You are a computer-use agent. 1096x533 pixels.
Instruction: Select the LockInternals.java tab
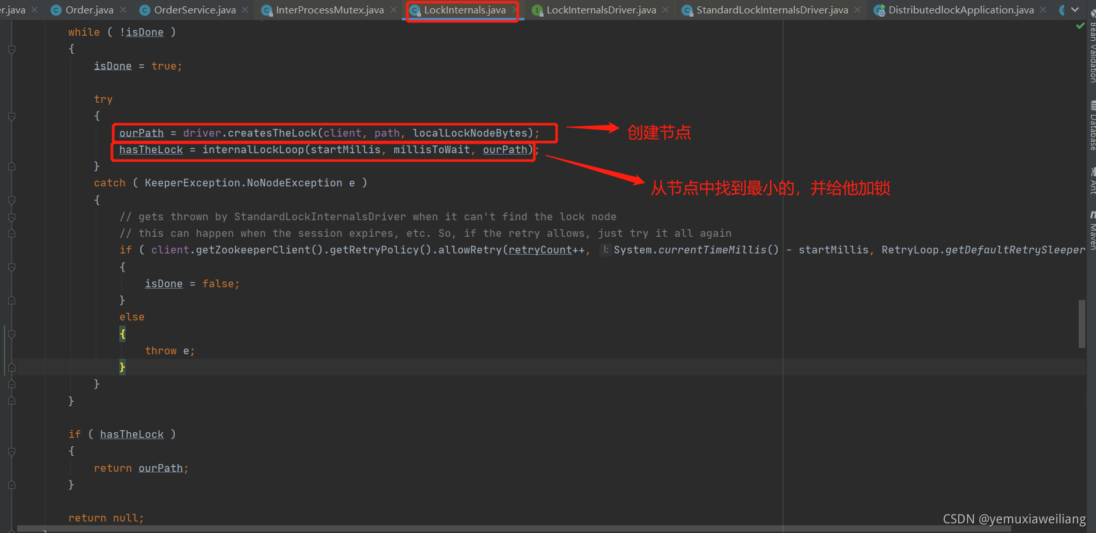click(x=464, y=10)
